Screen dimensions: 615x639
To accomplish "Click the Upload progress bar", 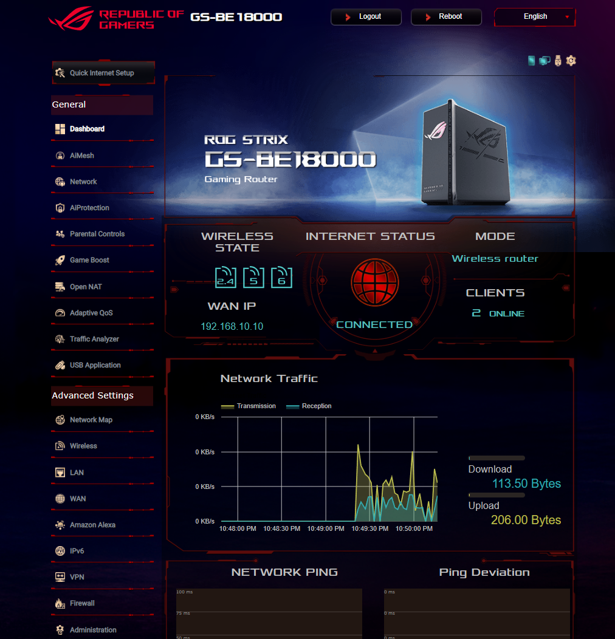I will coord(496,495).
